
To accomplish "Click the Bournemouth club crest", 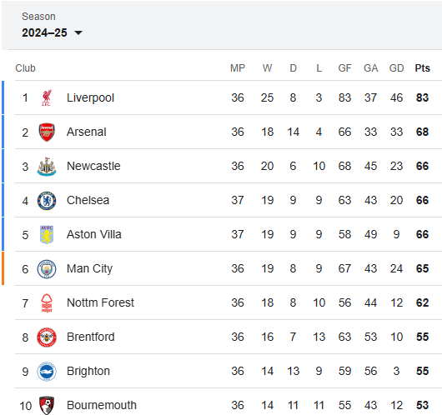I will point(47,406).
